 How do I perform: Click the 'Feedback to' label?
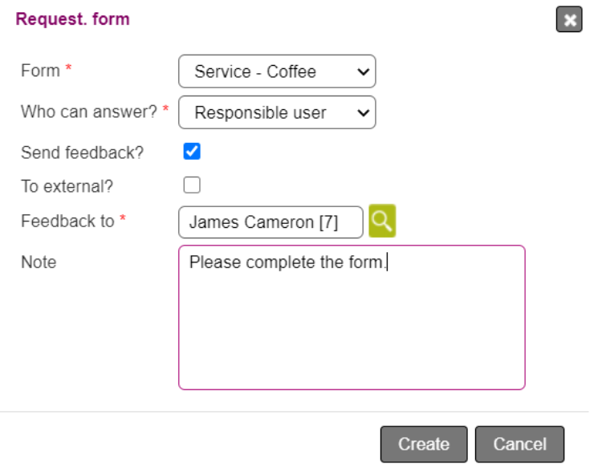tap(67, 222)
